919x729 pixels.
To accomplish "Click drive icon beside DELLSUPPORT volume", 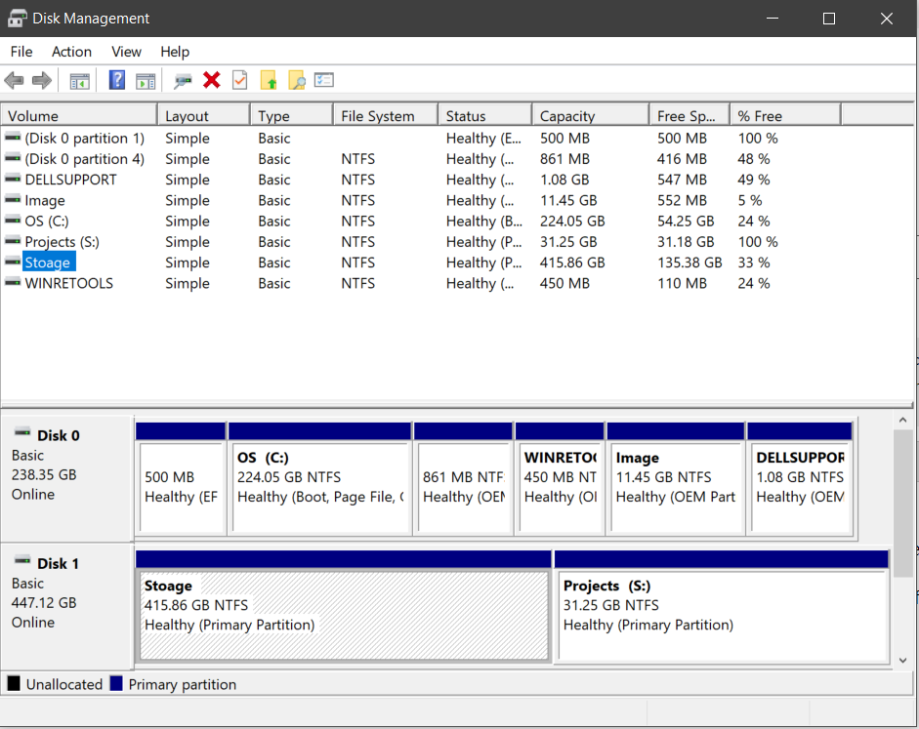I will 13,179.
